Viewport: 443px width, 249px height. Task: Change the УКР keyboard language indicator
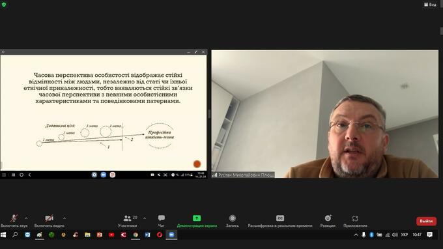click(405, 235)
